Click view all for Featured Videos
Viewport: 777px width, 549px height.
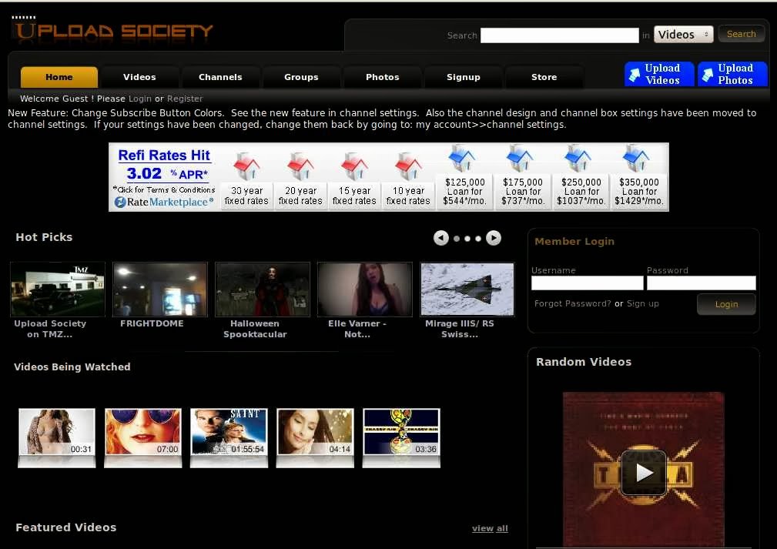(490, 528)
